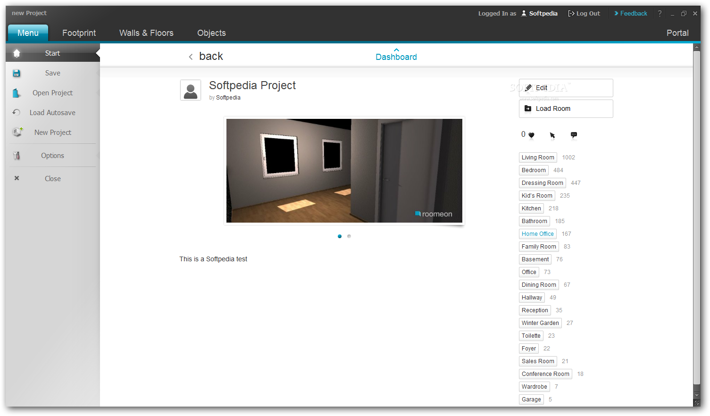
Task: Click the vertical scrollbar down arrow
Action: (x=697, y=395)
